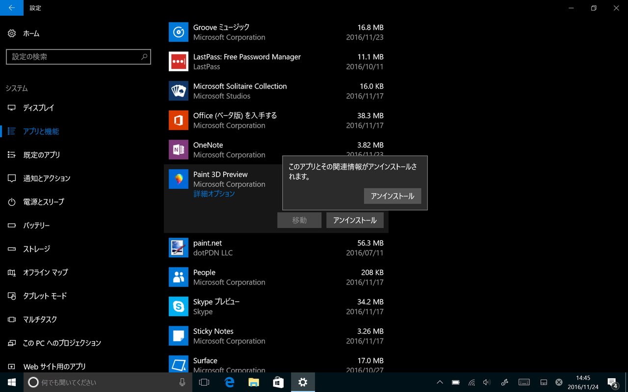
Task: Click the Windows Ink Workspace pen icon
Action: [x=504, y=382]
